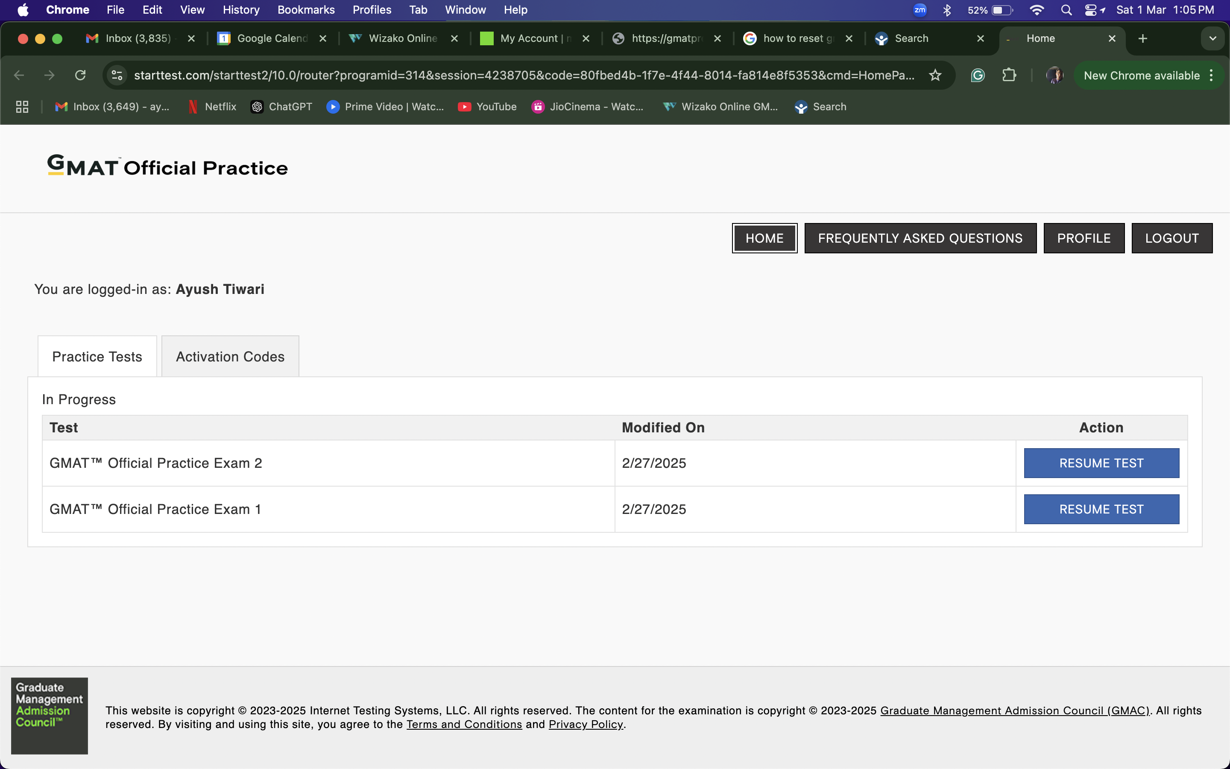This screenshot has height=769, width=1230.
Task: Open the Extensions puzzle icon
Action: pyautogui.click(x=1009, y=75)
